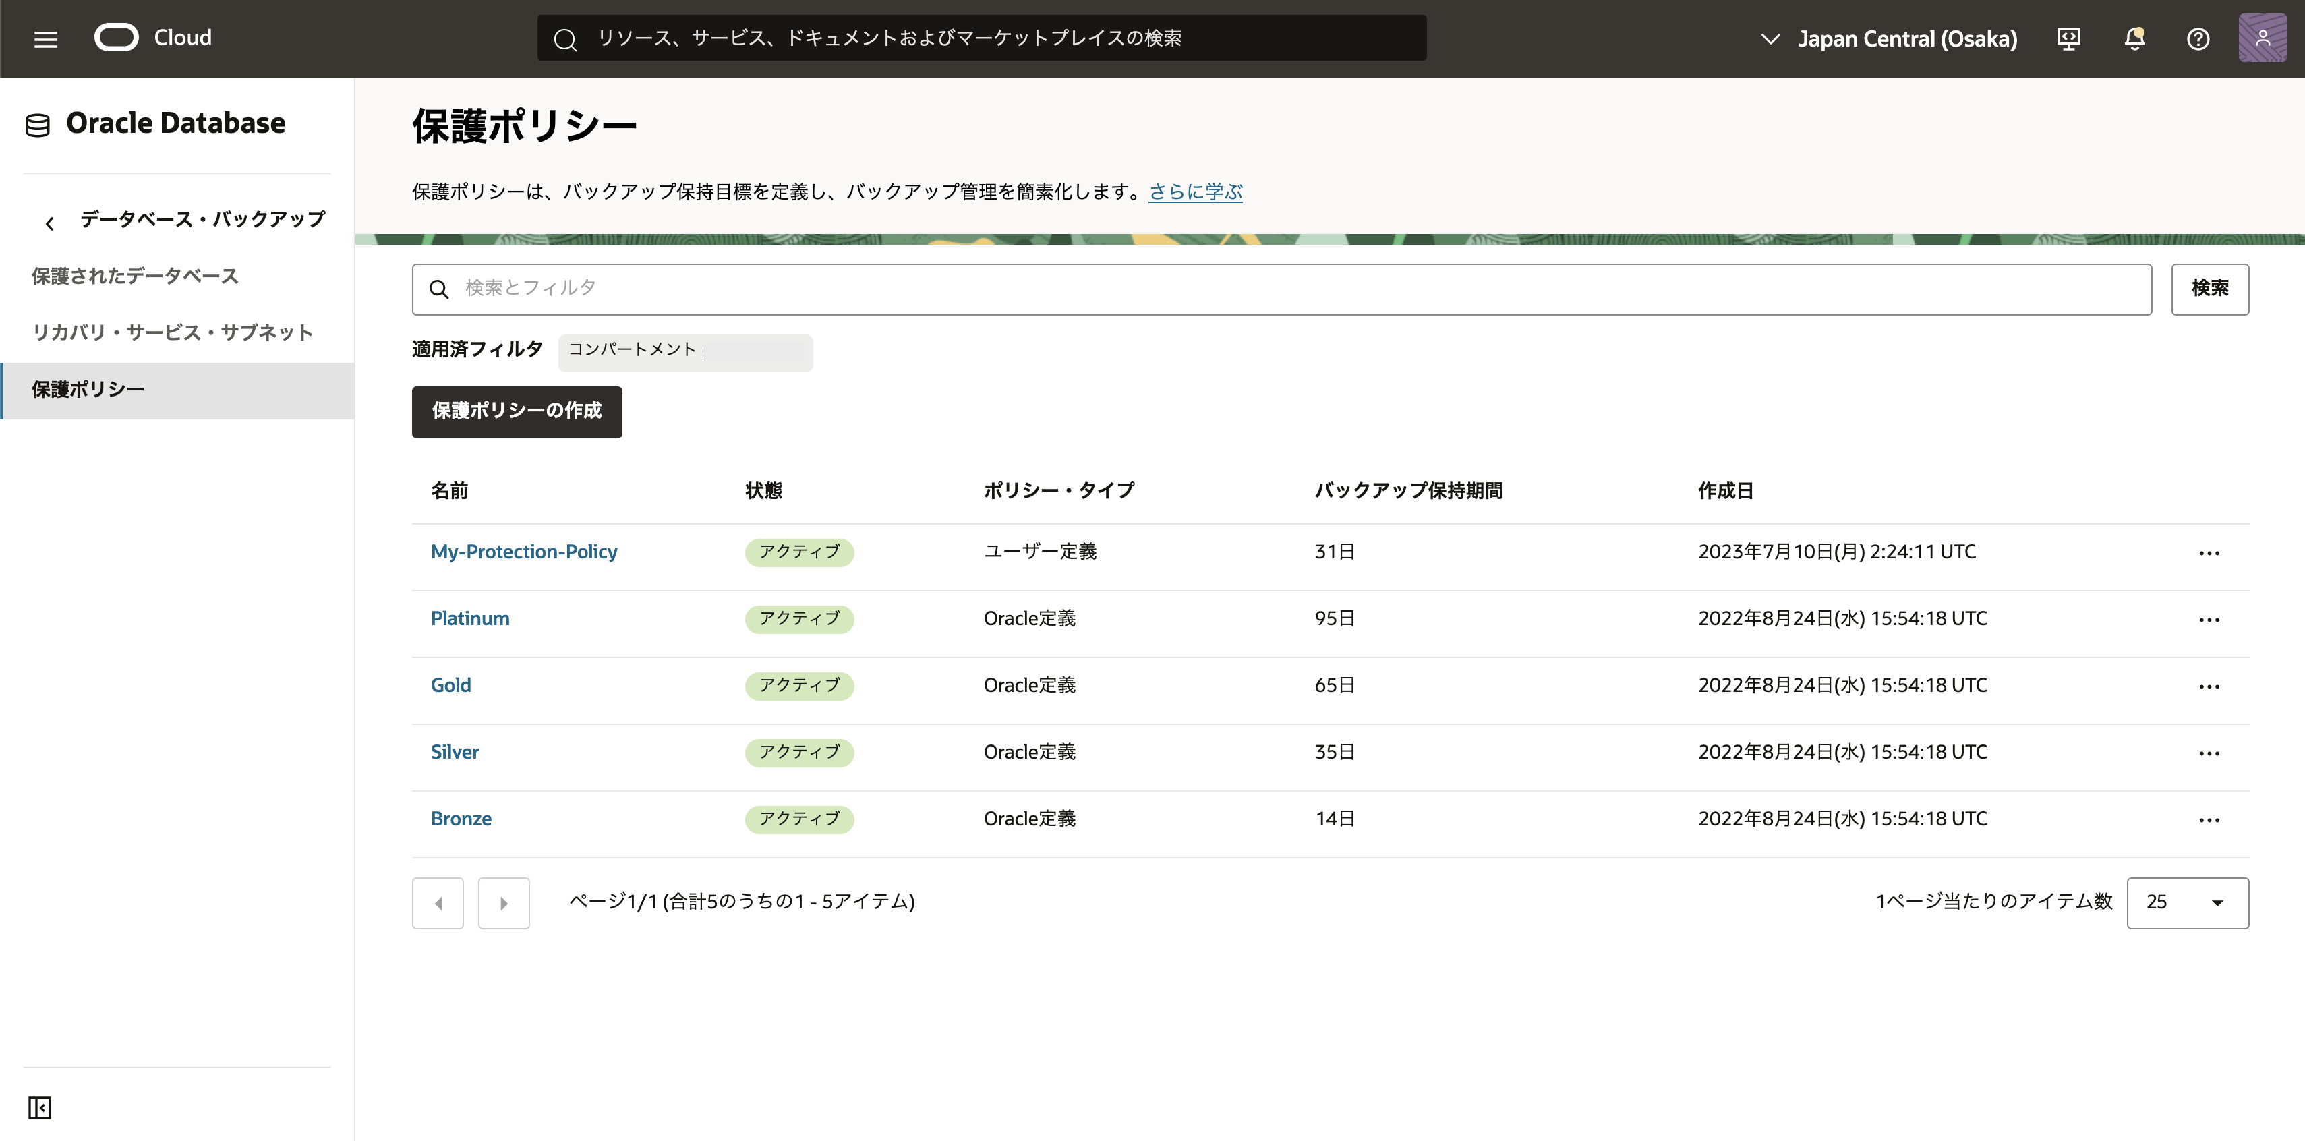The height and width of the screenshot is (1141, 2305).
Task: Open the さらに学ぶ link
Action: point(1194,192)
